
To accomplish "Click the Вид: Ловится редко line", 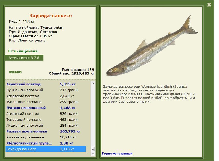I will pos(27,40).
